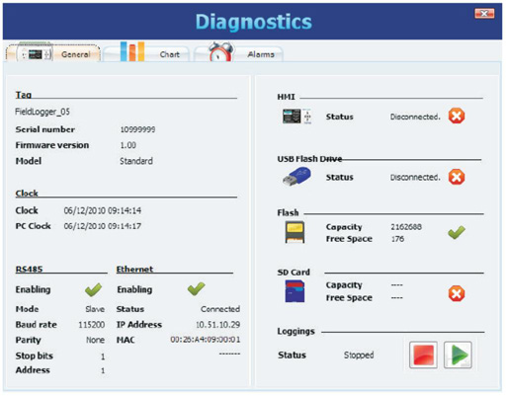Click the HMI disconnected red X icon
The width and height of the screenshot is (506, 396).
[457, 116]
